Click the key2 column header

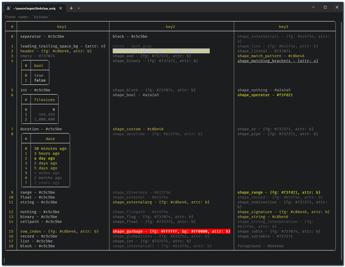[x=170, y=27]
